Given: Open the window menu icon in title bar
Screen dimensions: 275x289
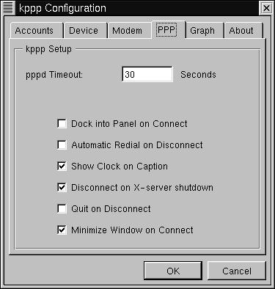Looking at the screenshot, I should 8,8.
